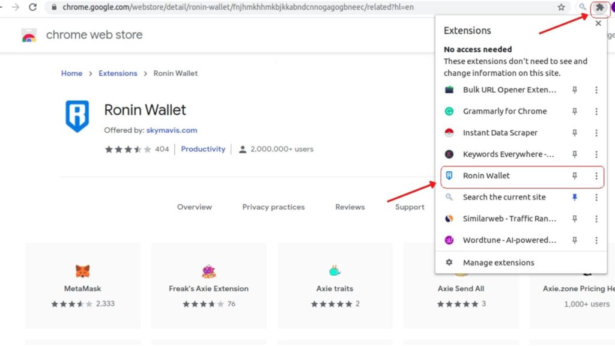Switch to the Support tab
615x346 pixels.
pyautogui.click(x=410, y=207)
